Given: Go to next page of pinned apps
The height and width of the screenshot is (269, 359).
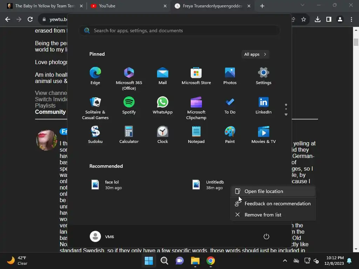Looking at the screenshot, I should tap(286, 115).
